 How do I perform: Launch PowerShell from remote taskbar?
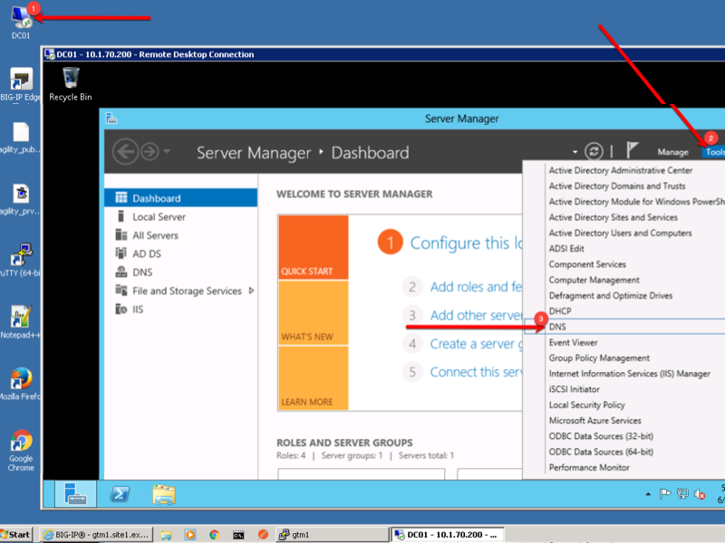click(x=120, y=494)
